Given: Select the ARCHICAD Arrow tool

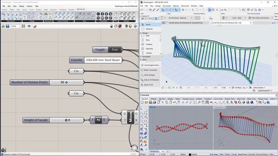Looking at the screenshot, I should click(x=151, y=24).
